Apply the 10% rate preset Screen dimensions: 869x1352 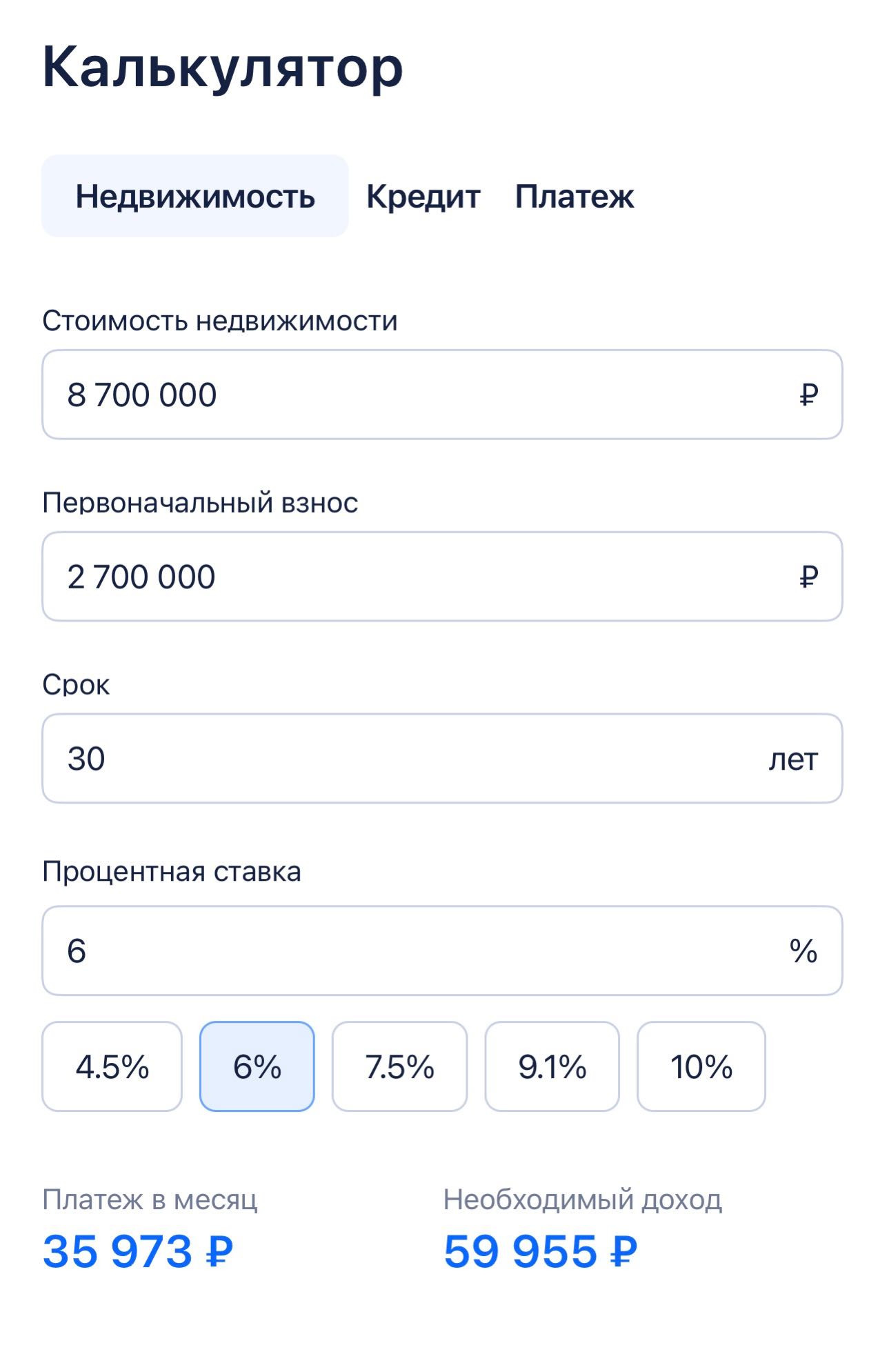pyautogui.click(x=701, y=1066)
